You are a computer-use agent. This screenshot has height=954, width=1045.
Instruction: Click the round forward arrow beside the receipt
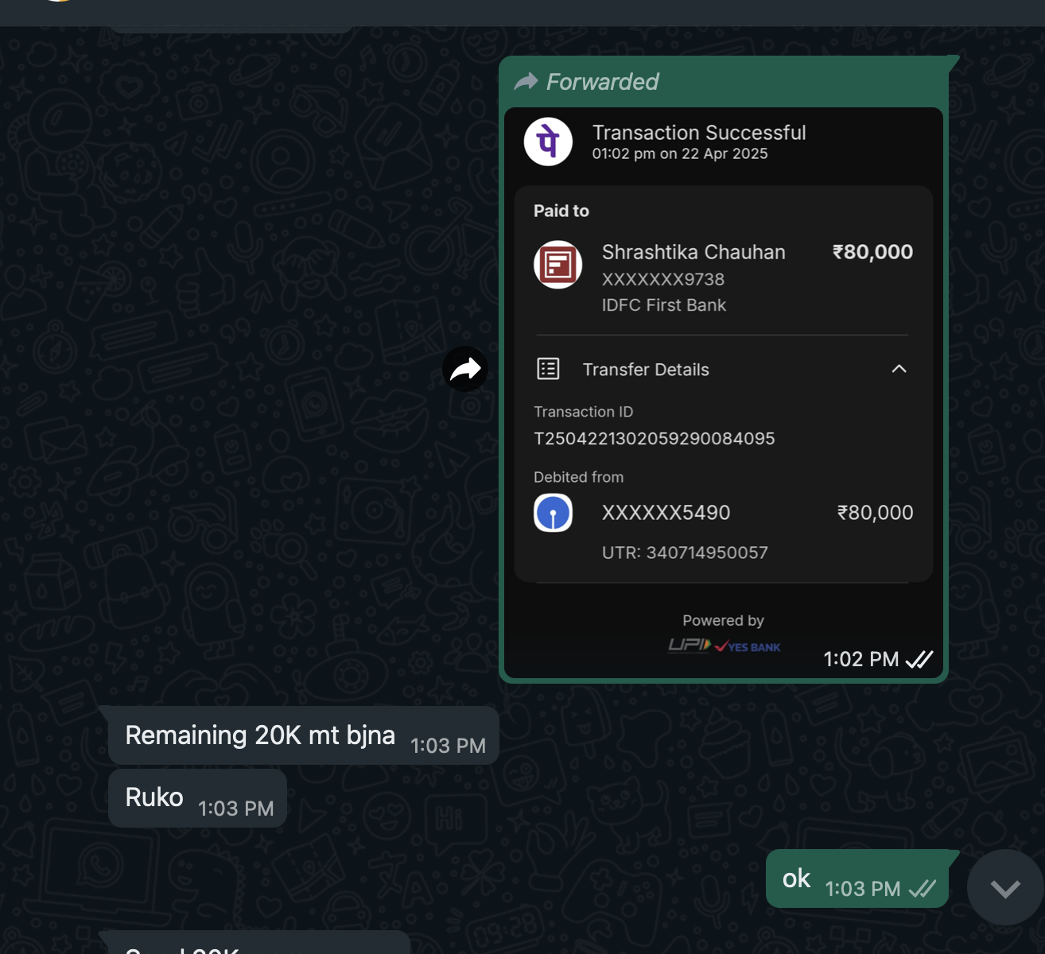(465, 369)
